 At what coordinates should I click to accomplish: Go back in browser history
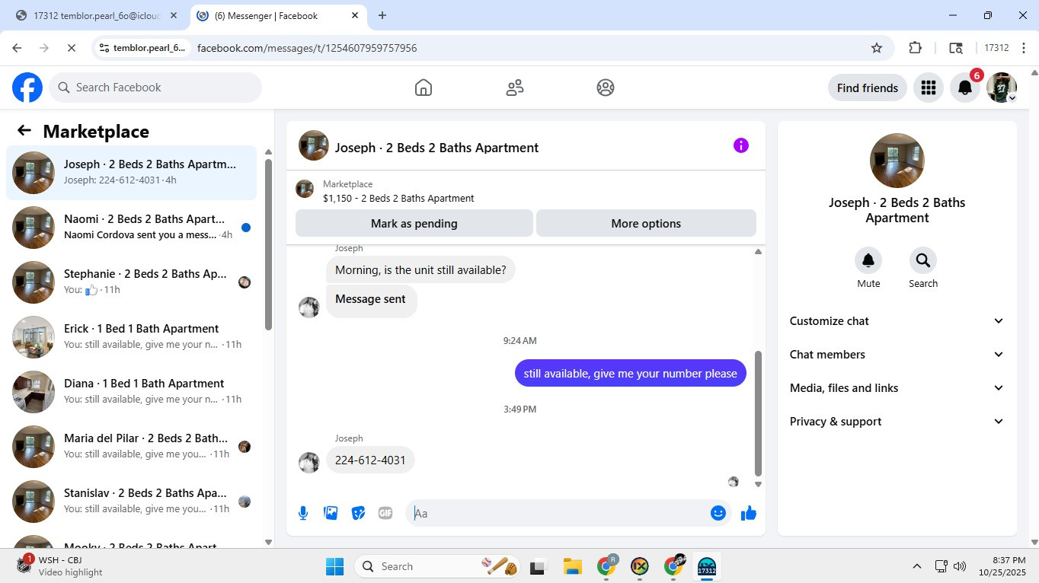(x=17, y=48)
